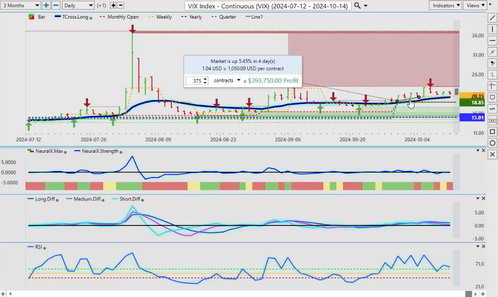The height and width of the screenshot is (297, 498).
Task: Click black minus next to (+1)
Action: [x=121, y=5]
